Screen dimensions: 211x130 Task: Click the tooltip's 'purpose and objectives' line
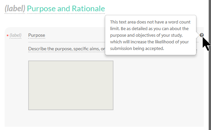146,35
